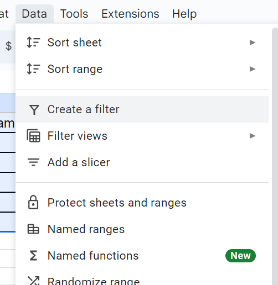Screen dimensions: 278x285
Task: Click the Sort sheet icon
Action: pos(33,43)
